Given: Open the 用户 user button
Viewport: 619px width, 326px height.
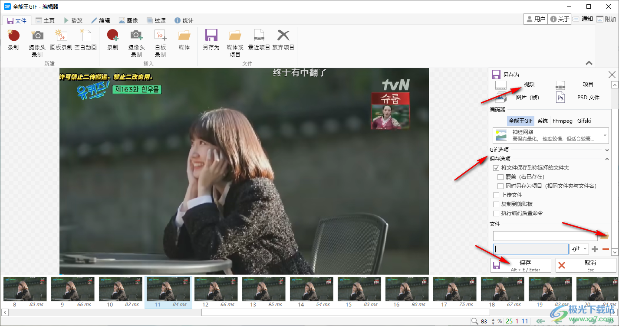Looking at the screenshot, I should (536, 19).
